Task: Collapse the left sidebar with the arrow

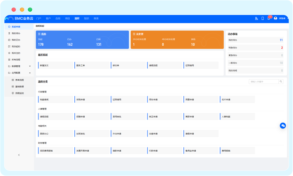Action: pyautogui.click(x=19, y=155)
